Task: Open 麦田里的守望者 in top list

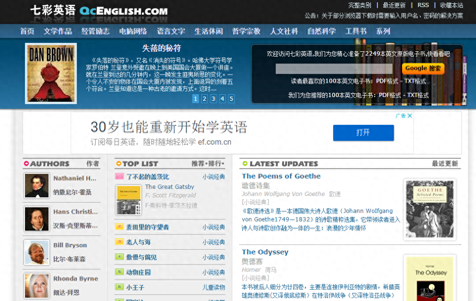Action: tap(148, 227)
